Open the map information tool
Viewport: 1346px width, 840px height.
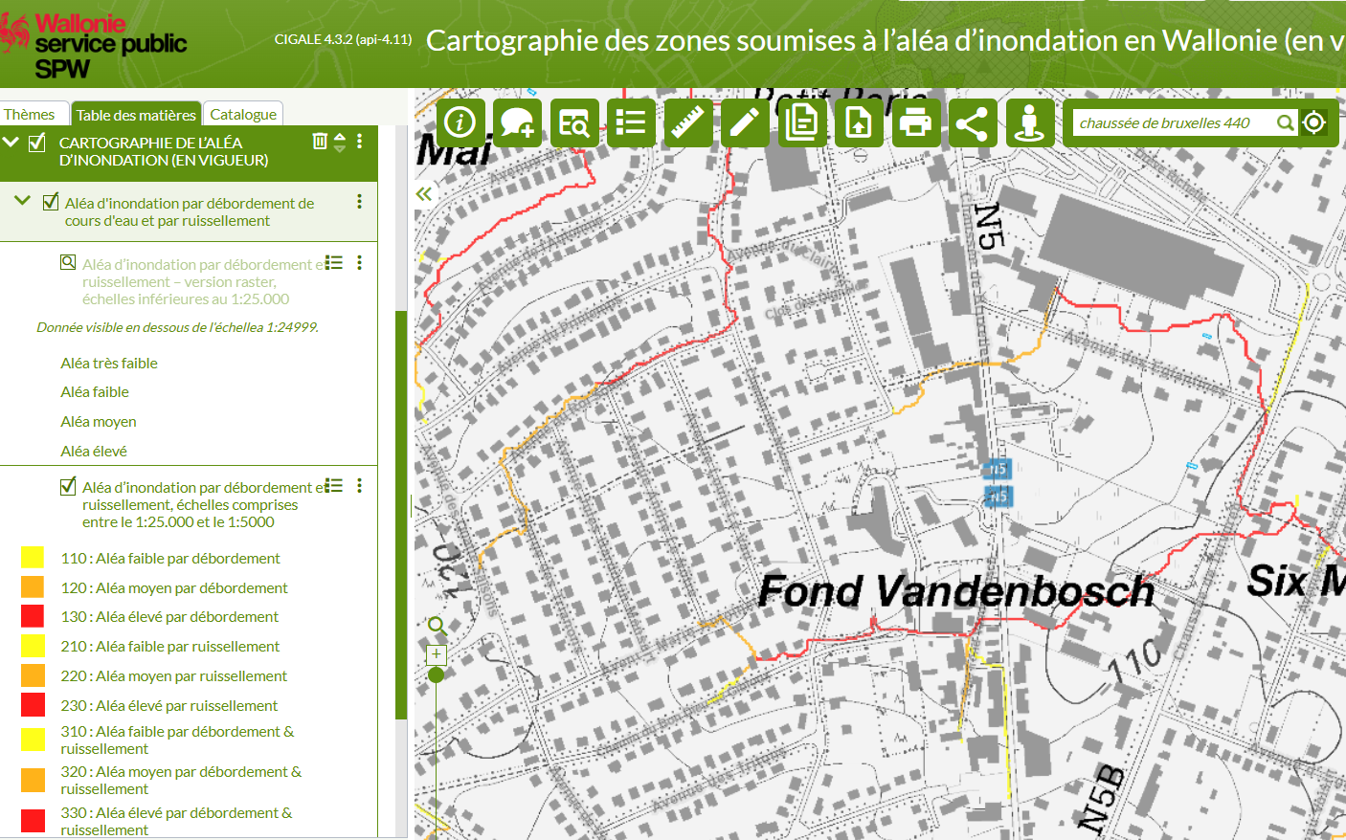point(460,122)
